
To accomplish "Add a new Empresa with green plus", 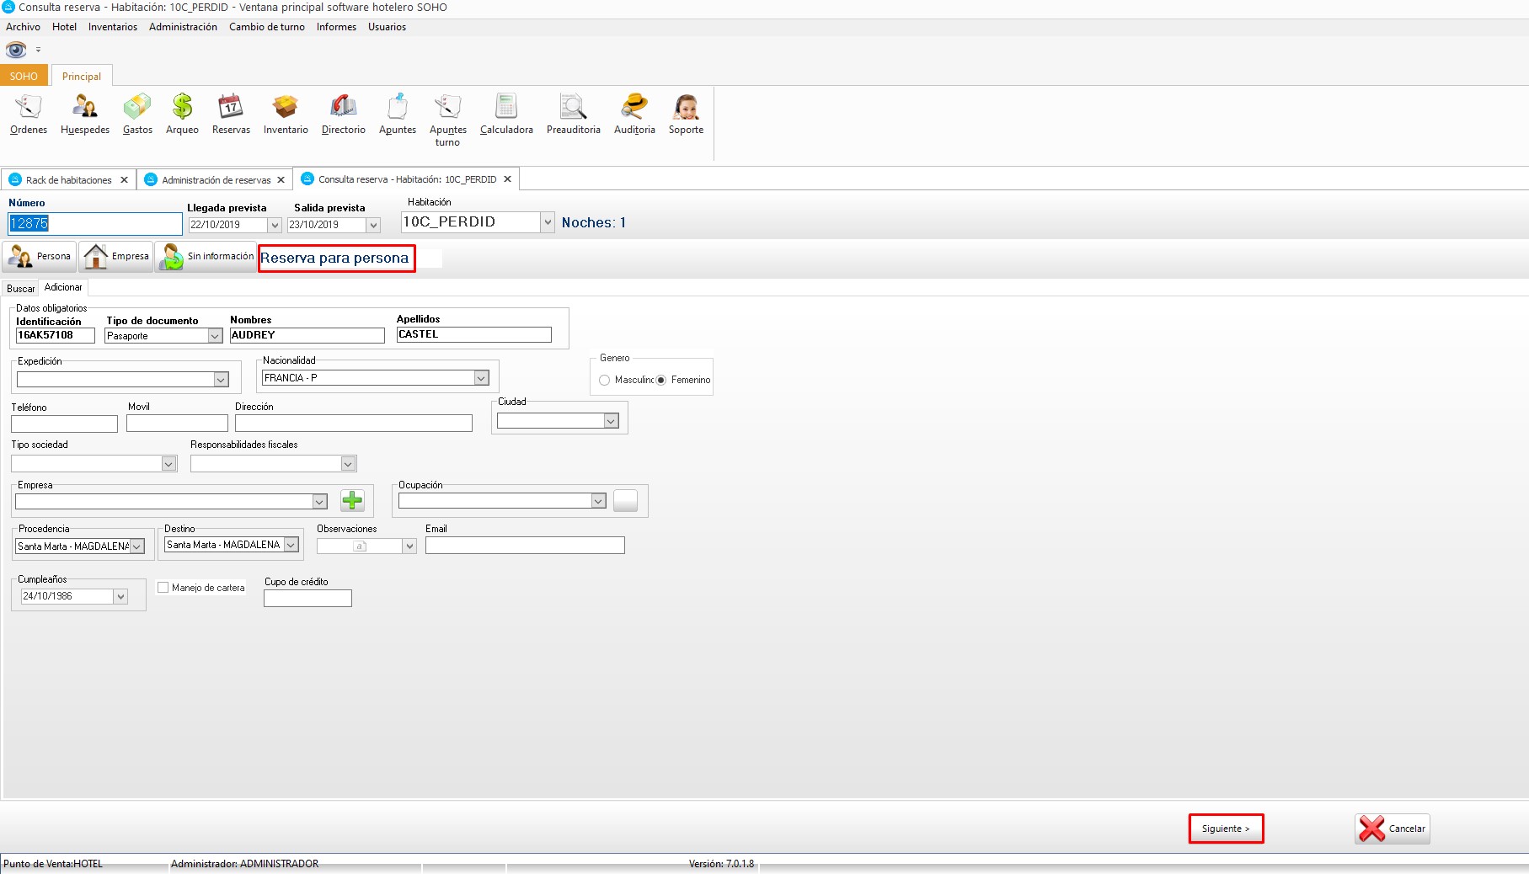I will [352, 501].
